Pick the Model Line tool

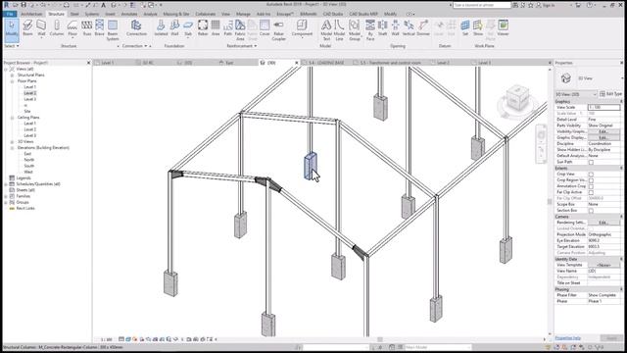(x=339, y=30)
